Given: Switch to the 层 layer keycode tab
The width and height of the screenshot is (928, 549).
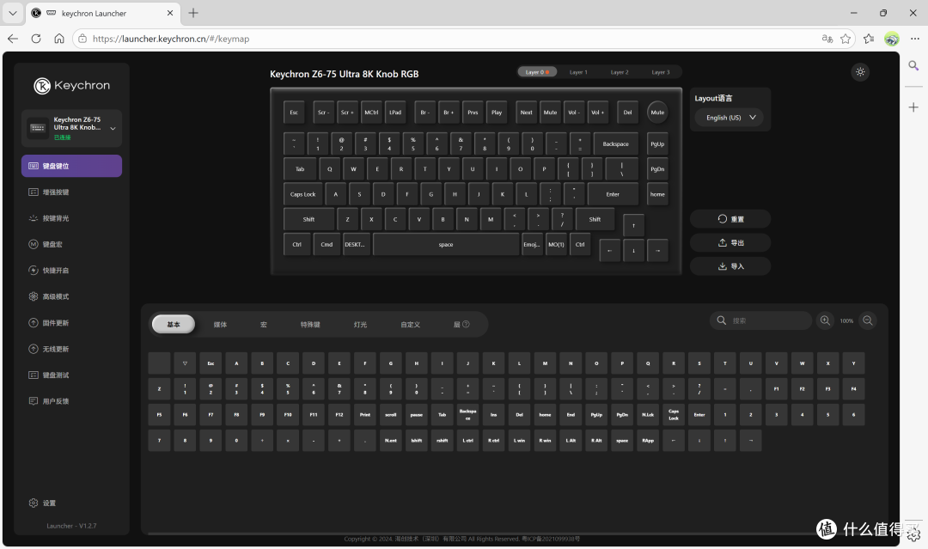Looking at the screenshot, I should click(461, 324).
